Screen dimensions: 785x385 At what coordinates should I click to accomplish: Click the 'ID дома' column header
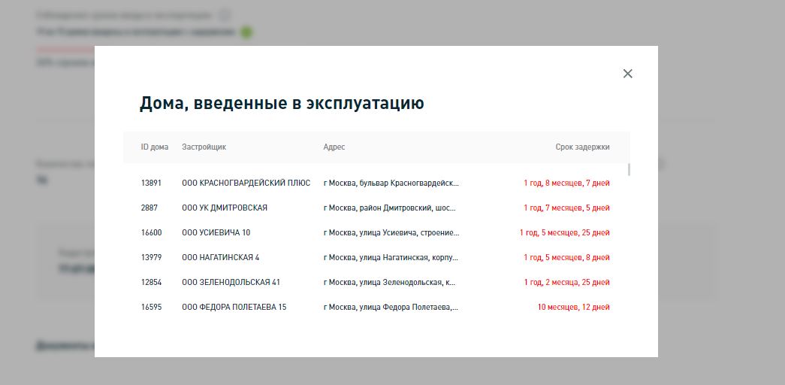tap(155, 147)
